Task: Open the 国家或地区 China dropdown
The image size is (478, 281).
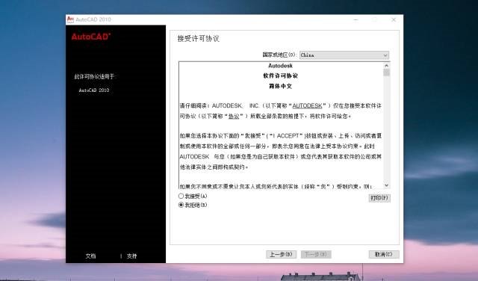Action: click(344, 55)
